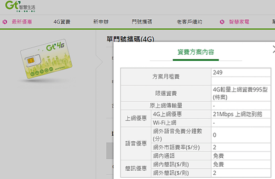
Task: Click the 單門號攜碼(4G) page title
Action: (130, 39)
